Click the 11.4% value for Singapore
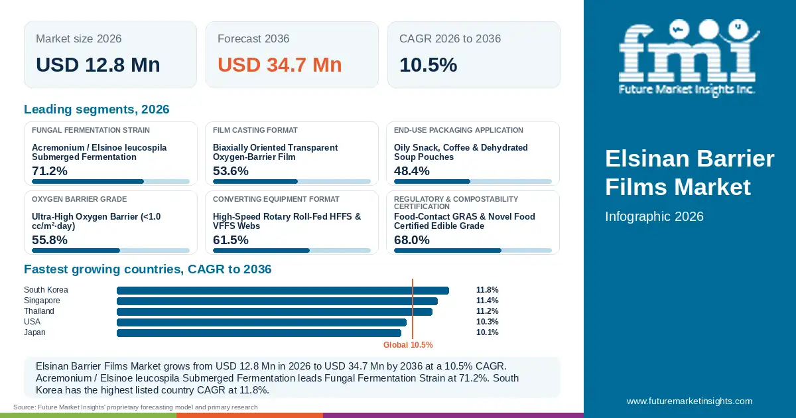Viewport: 796px width, 418px height. pos(488,301)
